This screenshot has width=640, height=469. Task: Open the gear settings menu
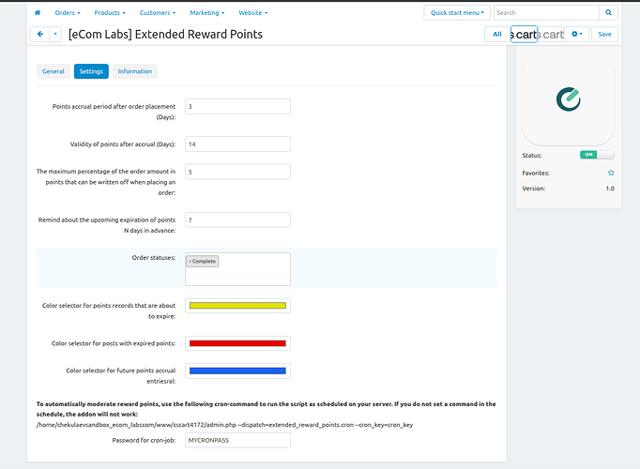coord(577,35)
